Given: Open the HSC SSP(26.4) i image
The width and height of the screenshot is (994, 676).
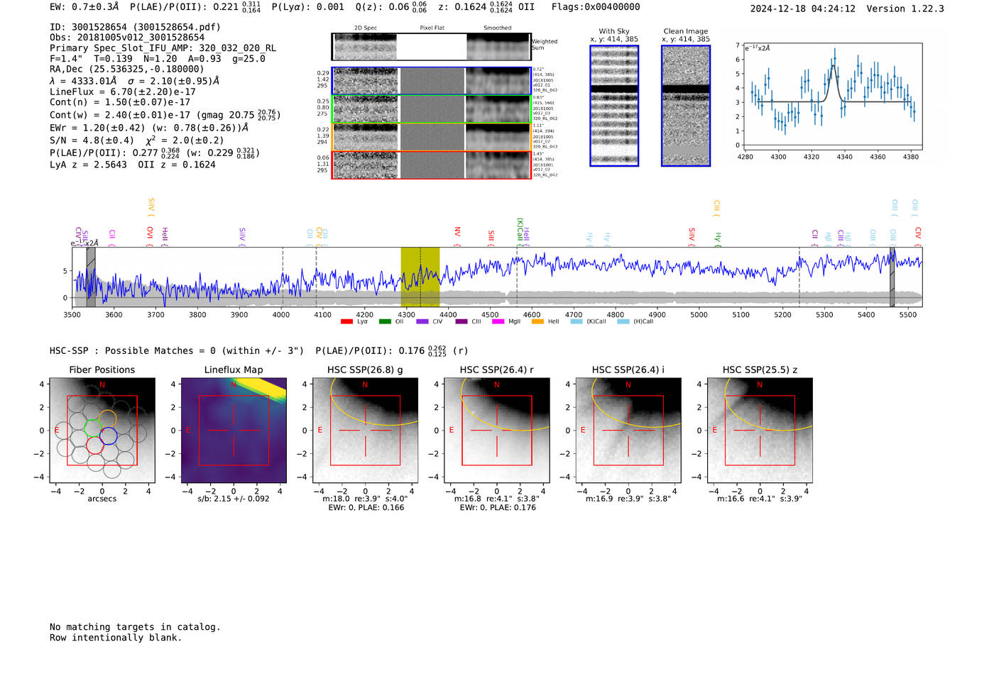Looking at the screenshot, I should 628,431.
